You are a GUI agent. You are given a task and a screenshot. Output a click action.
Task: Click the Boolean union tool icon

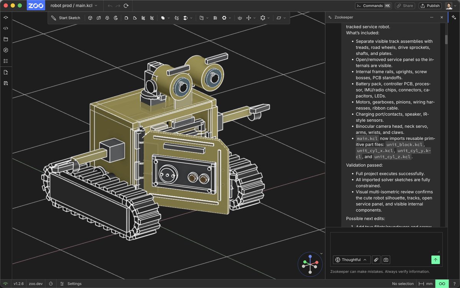(163, 18)
